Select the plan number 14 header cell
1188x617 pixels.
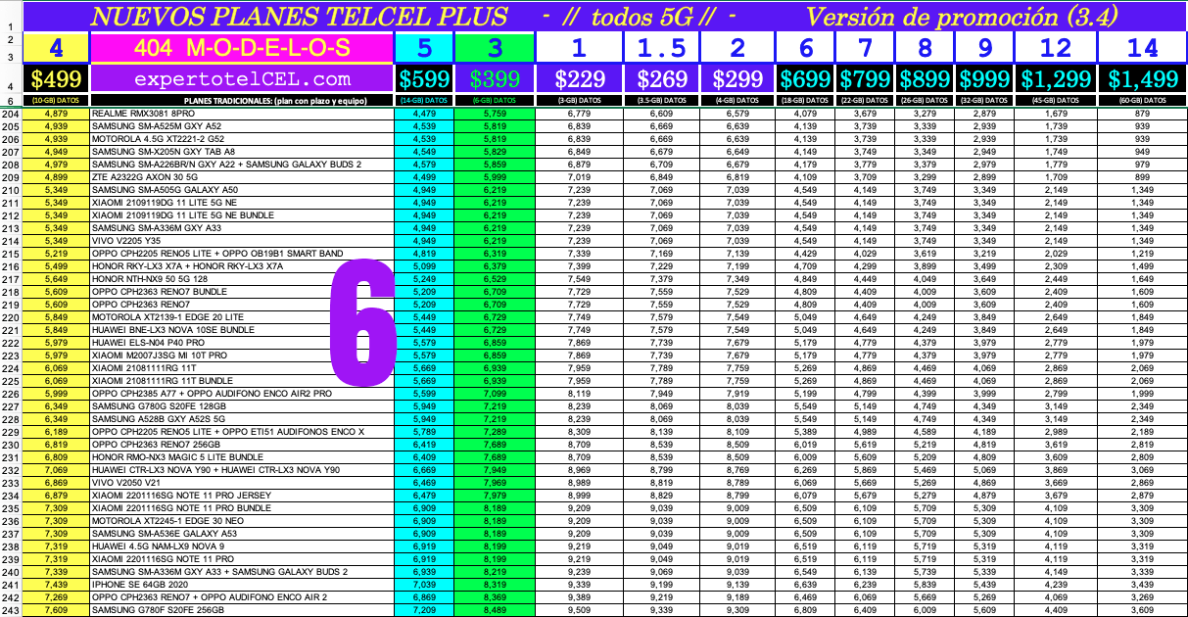tap(1142, 48)
